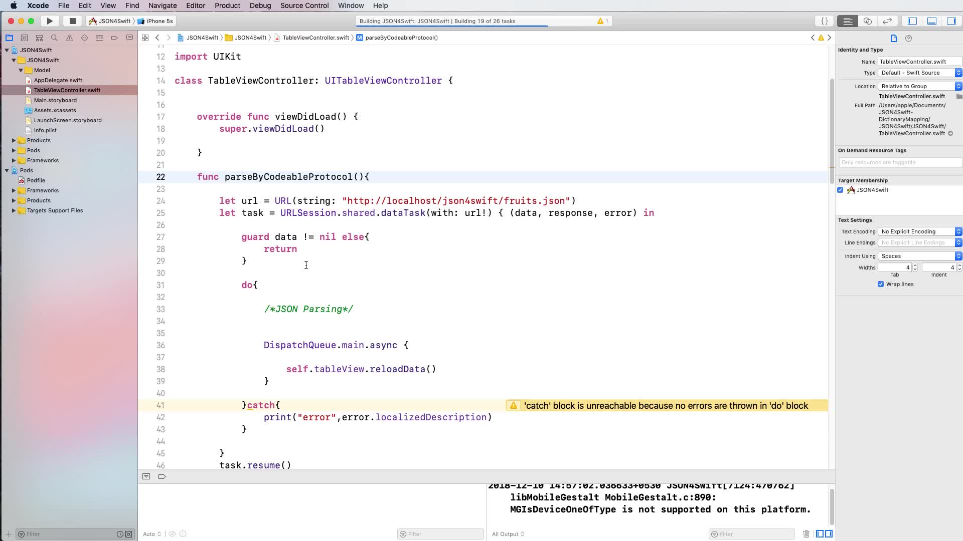Show the Quick Help inspector
963x541 pixels.
point(908,38)
